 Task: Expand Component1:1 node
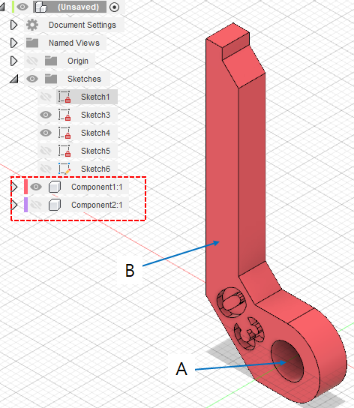(14, 187)
